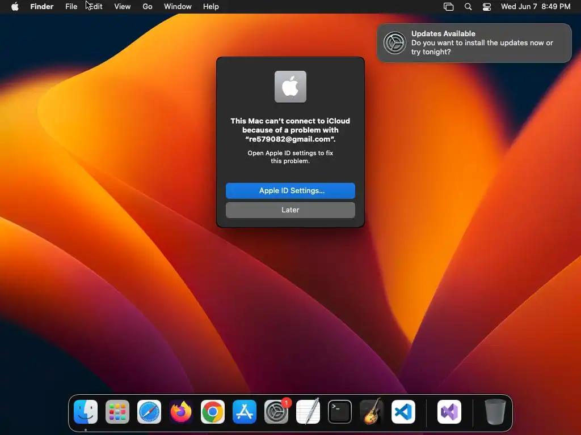This screenshot has height=435, width=581.
Task: Open the View menu
Action: [x=123, y=7]
